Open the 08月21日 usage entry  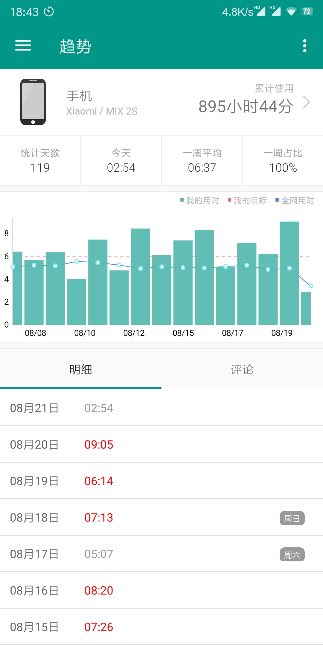coord(161,408)
